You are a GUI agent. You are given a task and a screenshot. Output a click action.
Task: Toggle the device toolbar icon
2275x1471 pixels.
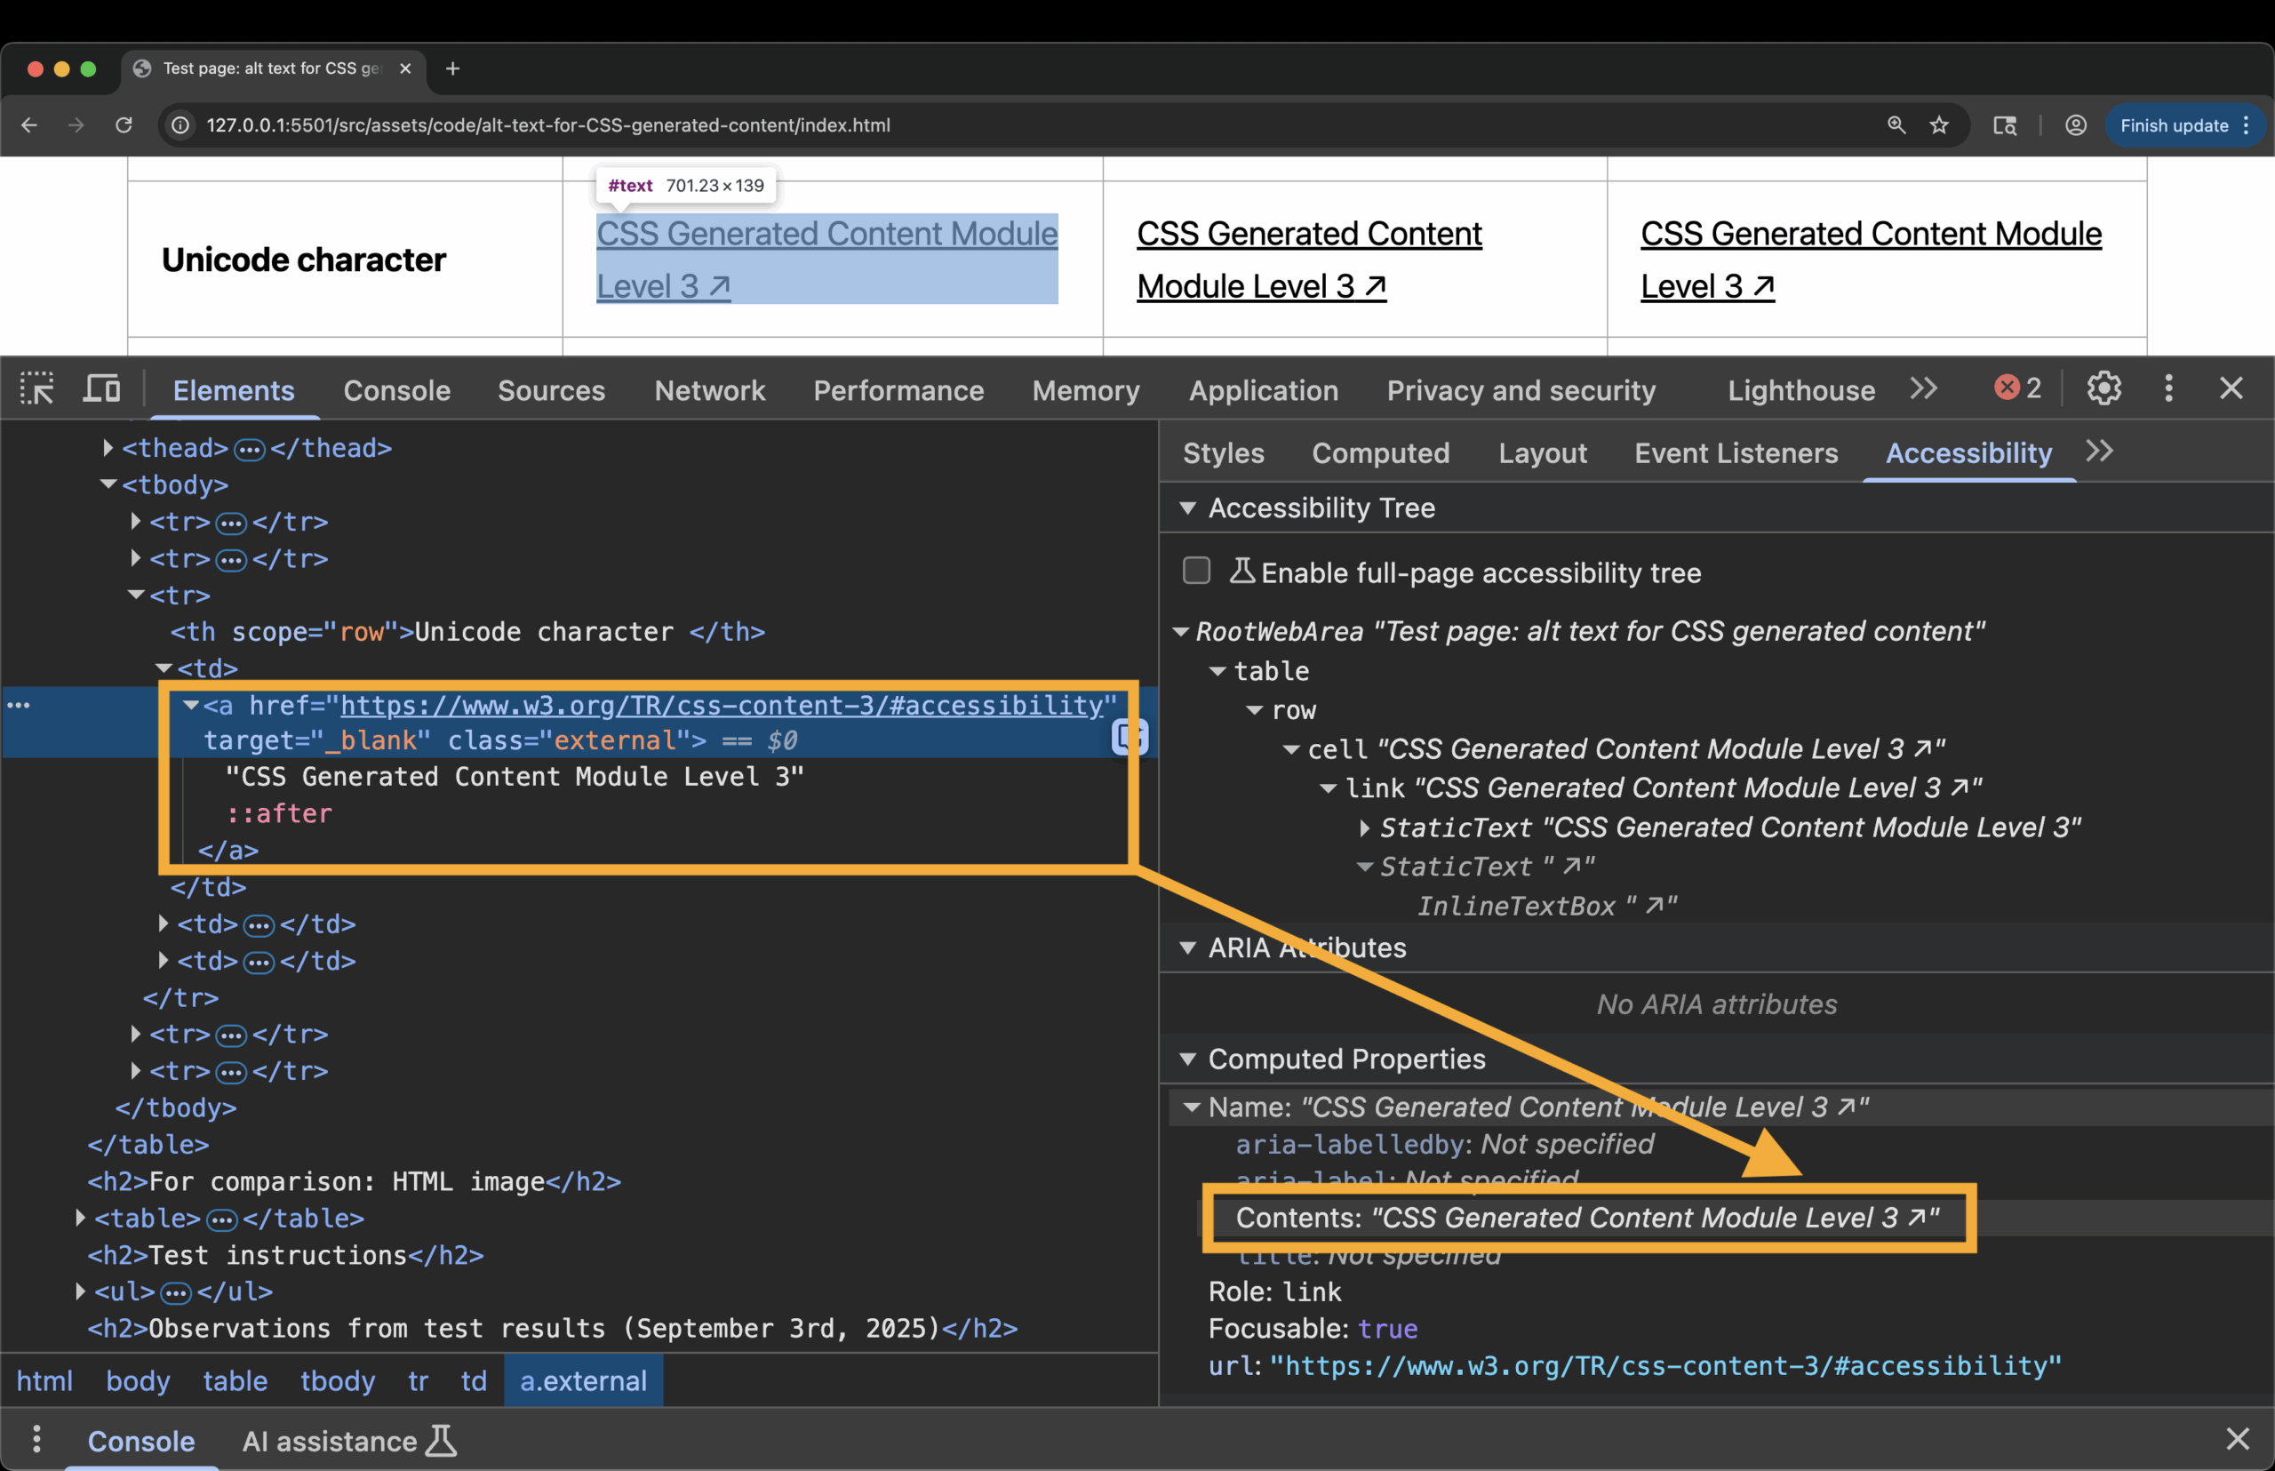click(101, 388)
